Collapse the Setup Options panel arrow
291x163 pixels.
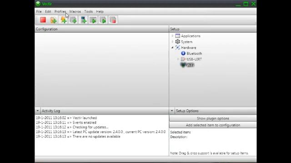pos(172,110)
